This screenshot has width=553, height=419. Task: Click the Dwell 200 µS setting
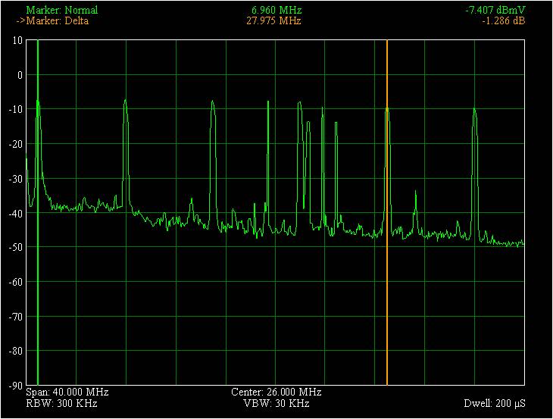coord(495,404)
